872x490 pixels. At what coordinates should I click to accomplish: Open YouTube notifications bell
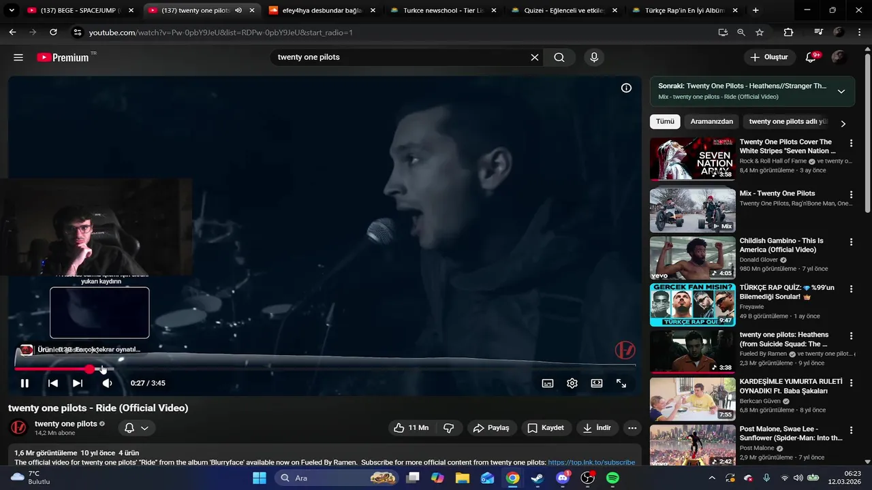coord(811,57)
